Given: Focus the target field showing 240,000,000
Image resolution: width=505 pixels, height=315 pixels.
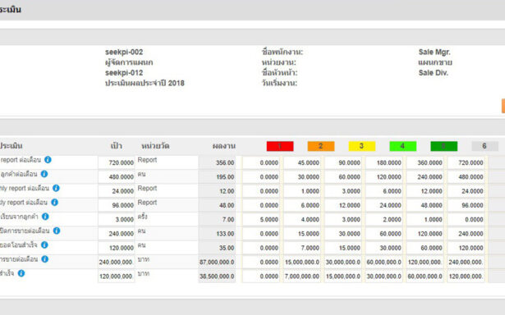Looking at the screenshot, I should [117, 262].
